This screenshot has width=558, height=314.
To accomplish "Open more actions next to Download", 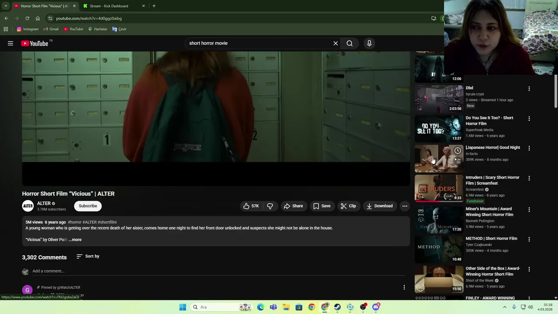I will (405, 206).
